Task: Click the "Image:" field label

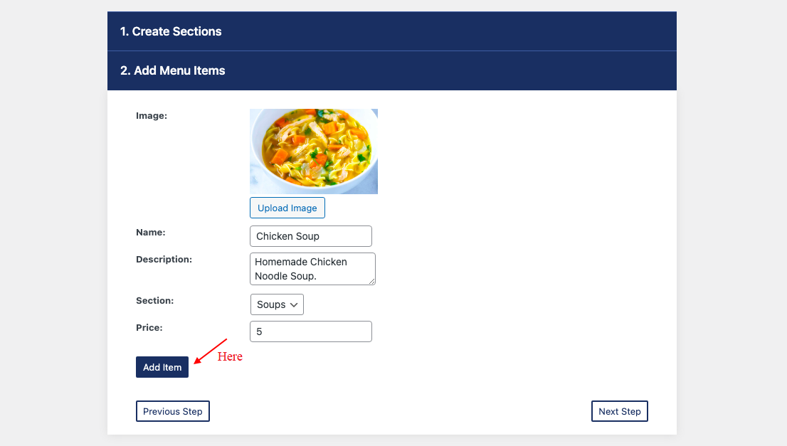Action: (x=151, y=115)
